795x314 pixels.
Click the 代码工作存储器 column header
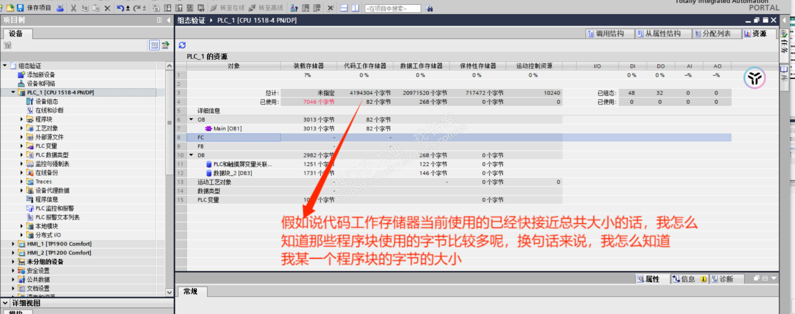click(365, 66)
